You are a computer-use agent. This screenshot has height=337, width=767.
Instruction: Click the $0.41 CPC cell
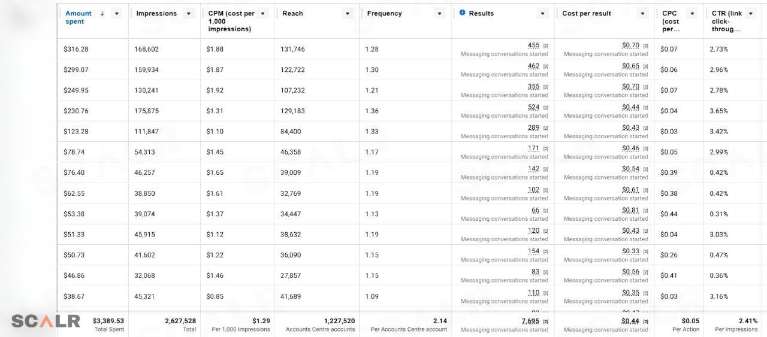[669, 275]
